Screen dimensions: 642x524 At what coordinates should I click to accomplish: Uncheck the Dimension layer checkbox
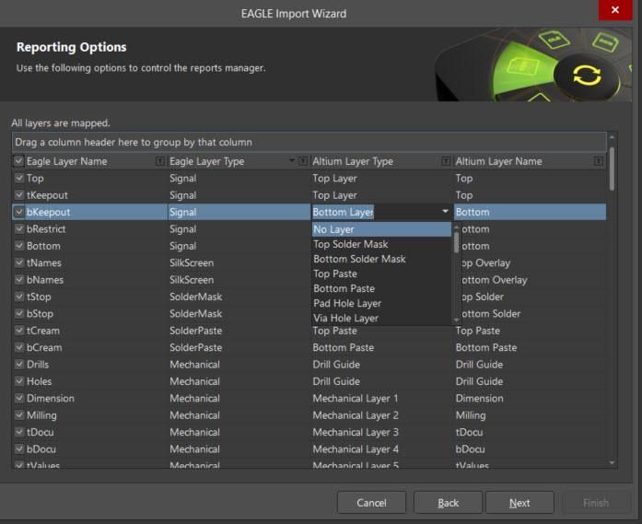18,398
